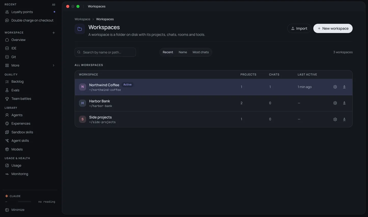Click the download icon for Harbor Bank
This screenshot has height=217, width=368.
point(344,103)
